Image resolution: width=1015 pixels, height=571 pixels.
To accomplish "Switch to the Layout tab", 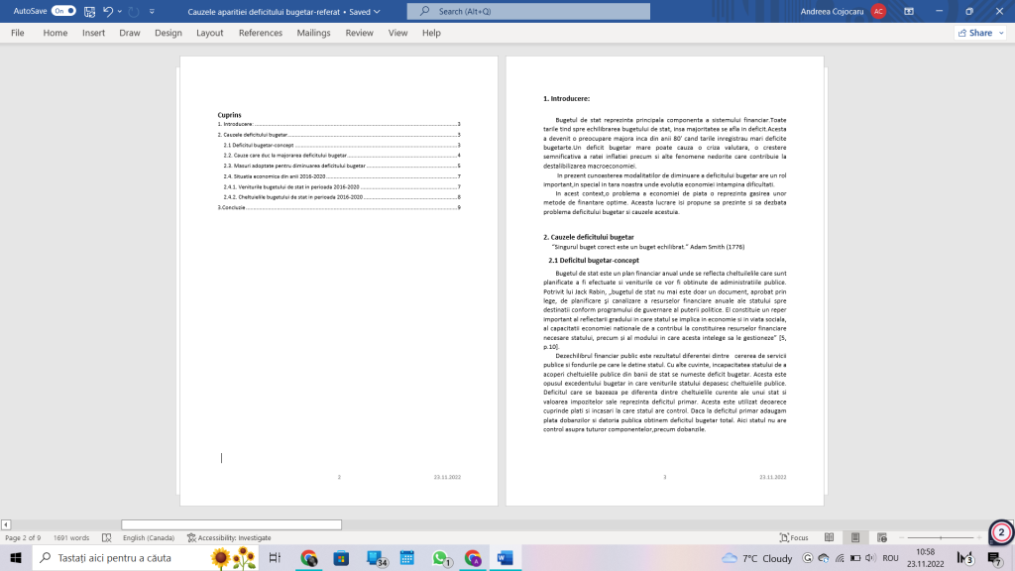I will point(209,33).
